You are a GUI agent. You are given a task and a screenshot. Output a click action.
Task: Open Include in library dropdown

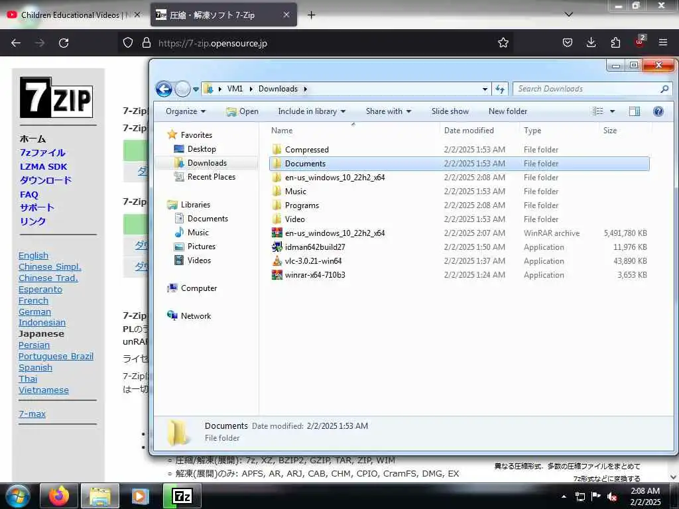click(312, 111)
